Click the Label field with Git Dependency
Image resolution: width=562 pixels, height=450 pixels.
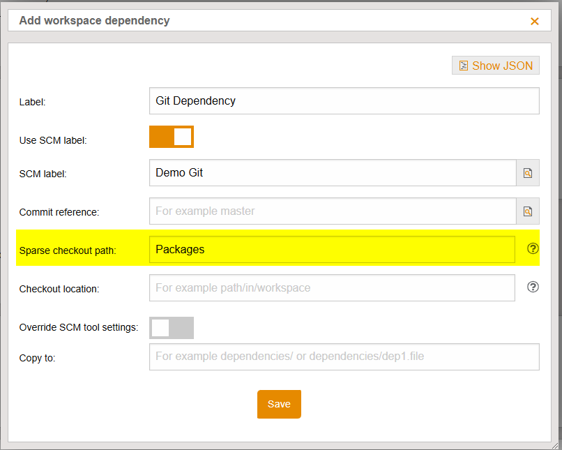coord(344,100)
